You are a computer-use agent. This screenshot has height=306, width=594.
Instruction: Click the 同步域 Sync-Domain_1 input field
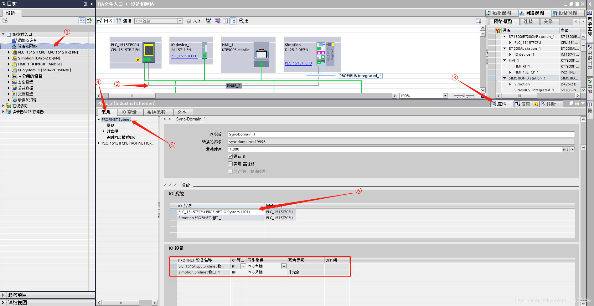[x=401, y=134]
